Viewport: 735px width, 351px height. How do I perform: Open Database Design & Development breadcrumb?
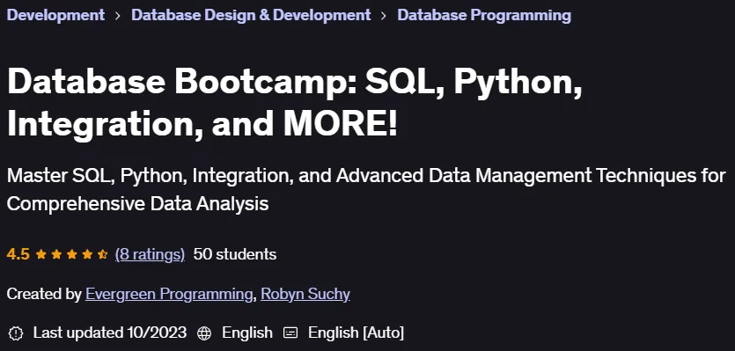click(x=251, y=15)
